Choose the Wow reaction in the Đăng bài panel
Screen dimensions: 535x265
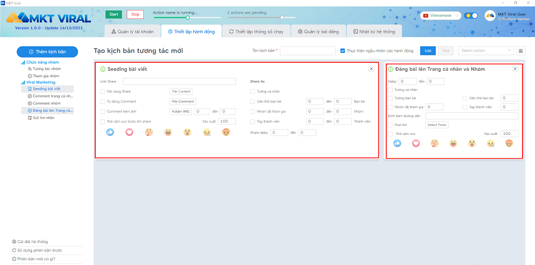click(471, 143)
